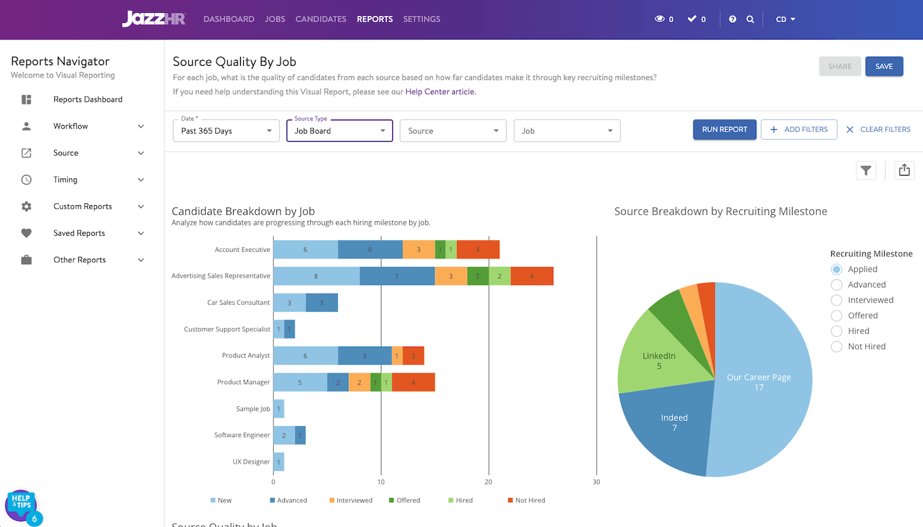
Task: Click the filter funnel icon above charts
Action: pyautogui.click(x=866, y=171)
